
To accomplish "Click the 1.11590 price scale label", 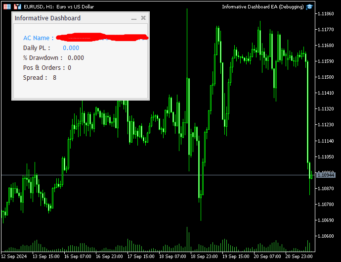I will click(326, 61).
